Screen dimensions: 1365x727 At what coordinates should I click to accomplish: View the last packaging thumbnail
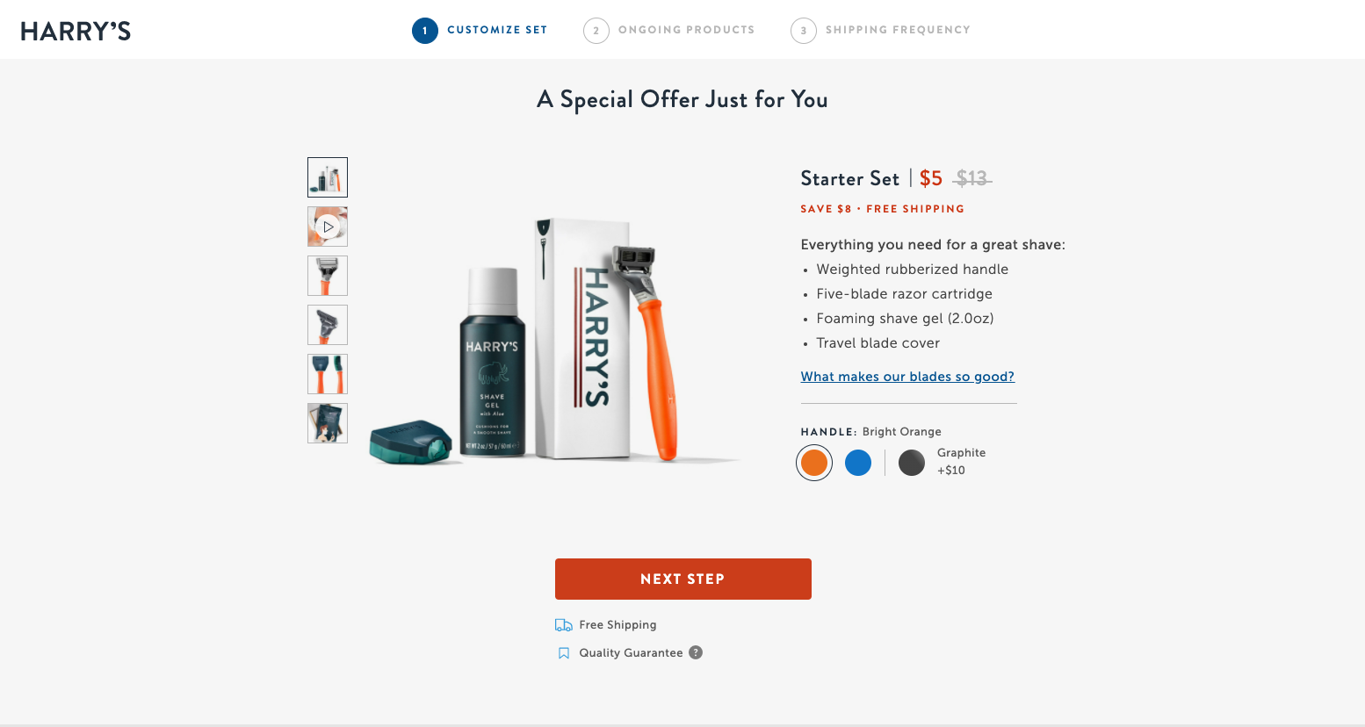(x=328, y=423)
